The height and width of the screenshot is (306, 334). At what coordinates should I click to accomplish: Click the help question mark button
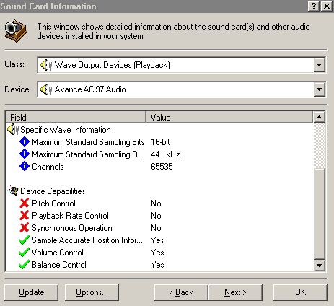313,6
